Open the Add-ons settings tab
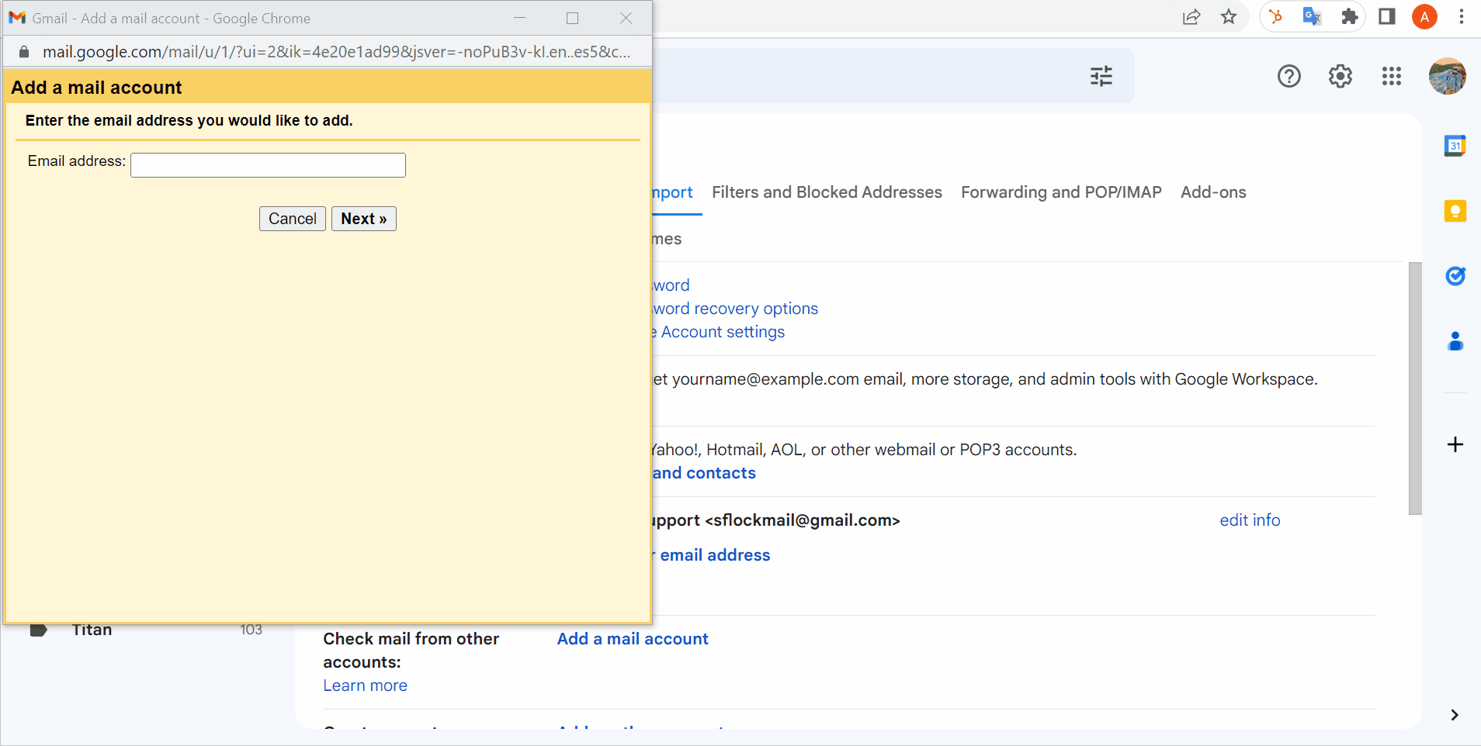Image resolution: width=1481 pixels, height=746 pixels. [1213, 192]
